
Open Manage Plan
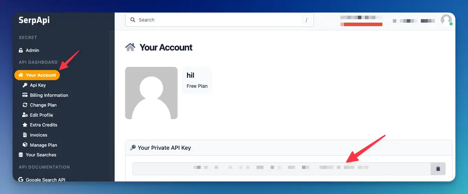(x=44, y=145)
